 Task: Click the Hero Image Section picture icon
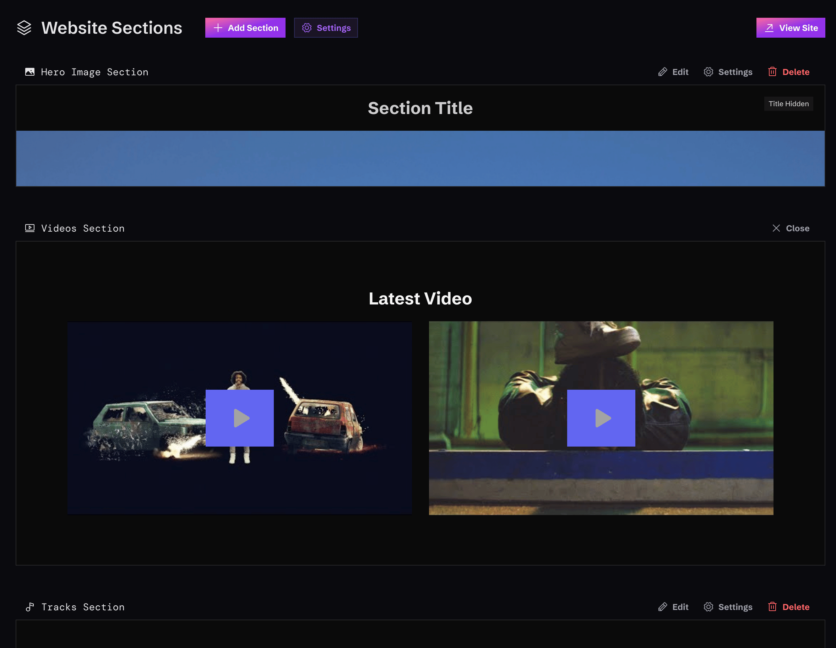(x=29, y=72)
